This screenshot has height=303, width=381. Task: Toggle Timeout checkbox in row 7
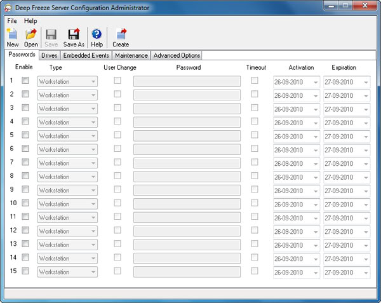255,162
